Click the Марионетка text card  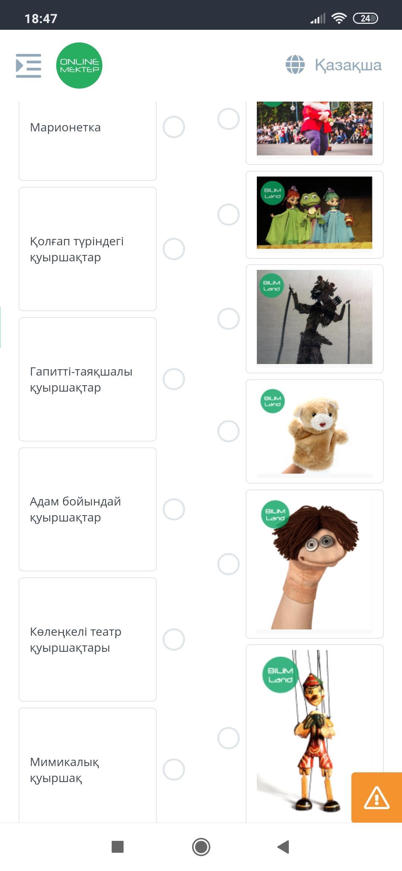(x=87, y=141)
